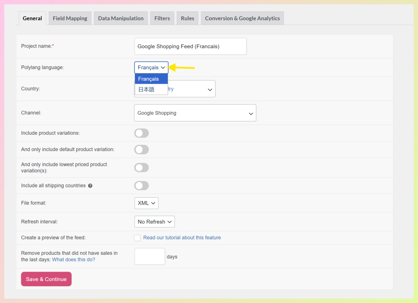Click the help icon beside Include all shipping countries
The image size is (418, 303).
pyautogui.click(x=90, y=186)
